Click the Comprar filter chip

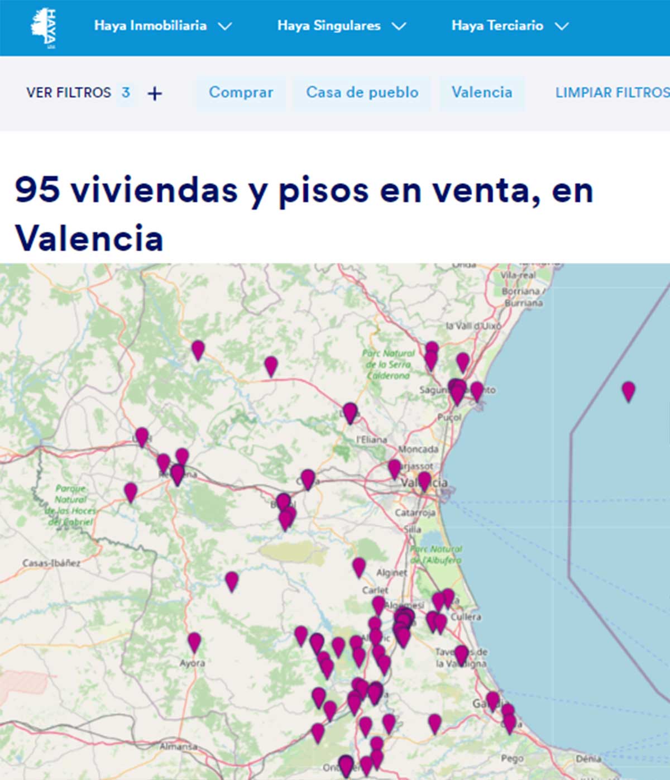241,93
